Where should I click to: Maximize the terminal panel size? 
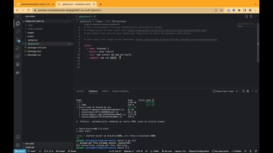pos(252,91)
